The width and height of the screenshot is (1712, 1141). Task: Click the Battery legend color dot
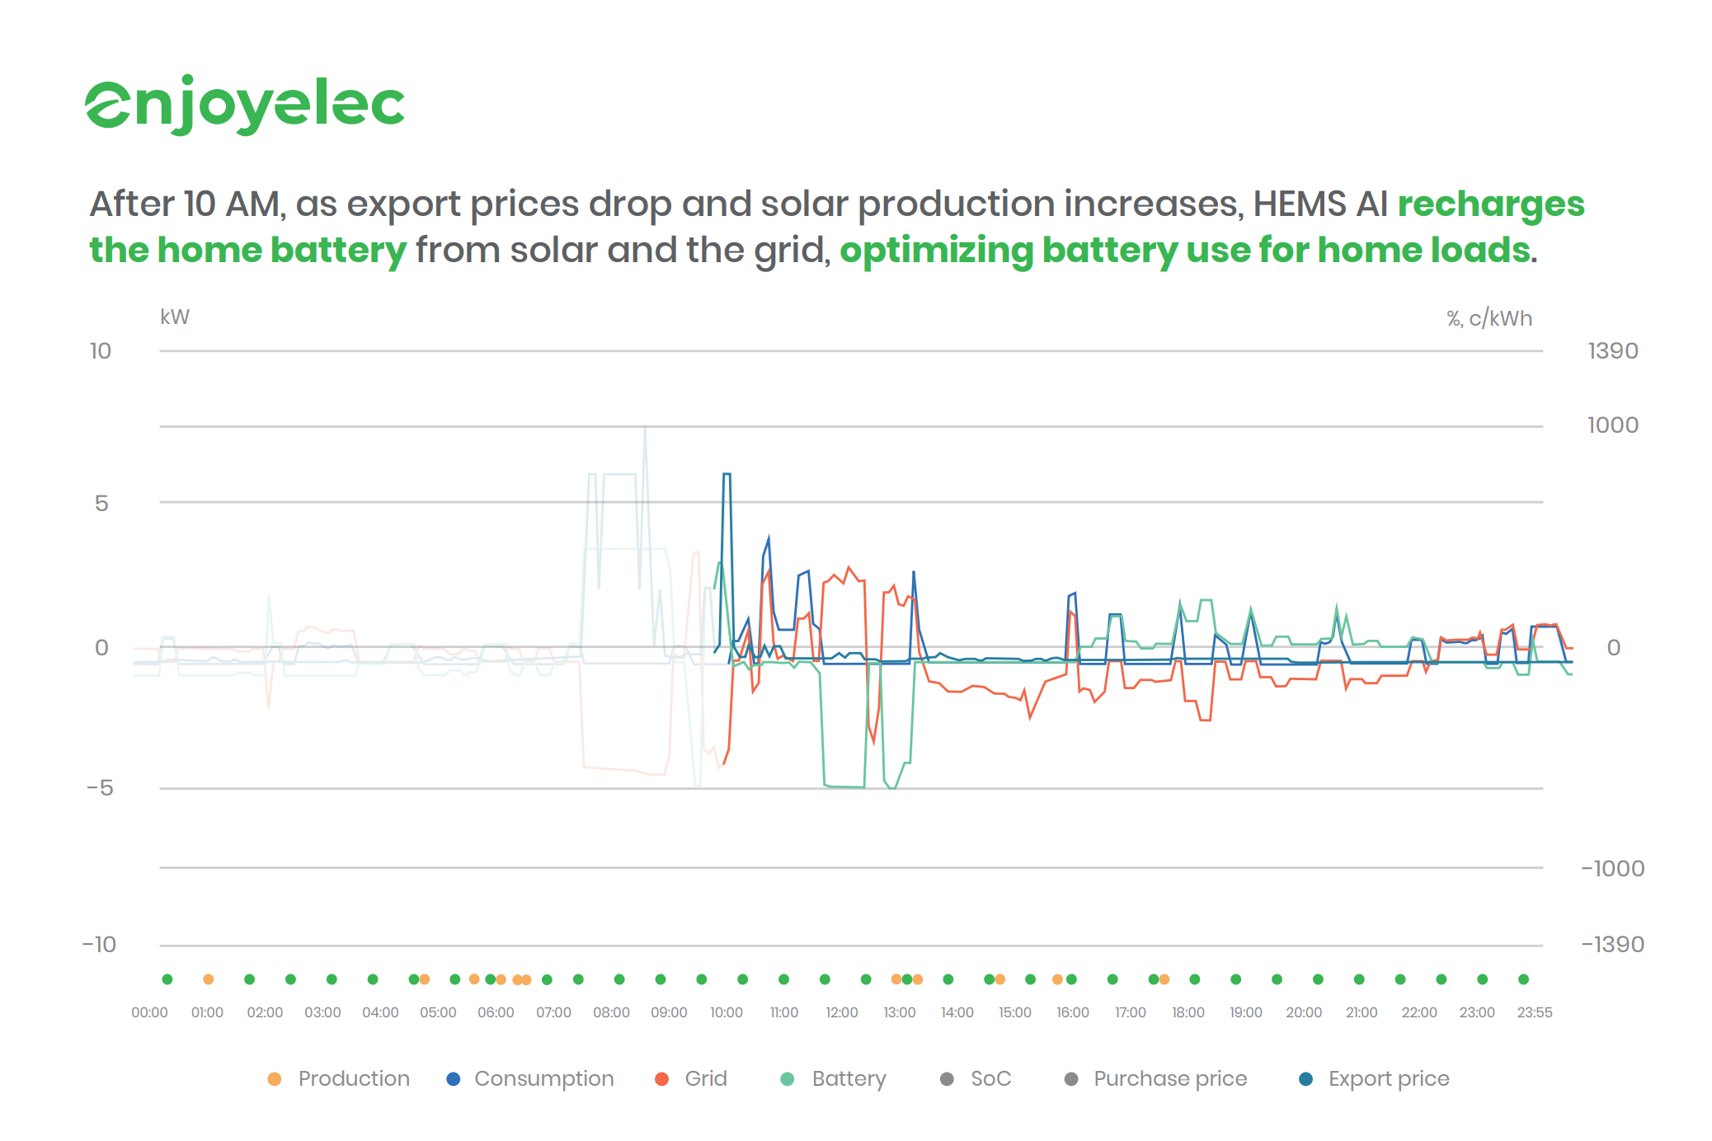[788, 1079]
